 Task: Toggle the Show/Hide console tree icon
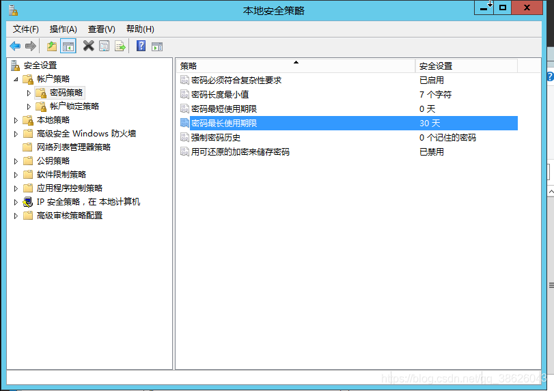[x=68, y=46]
